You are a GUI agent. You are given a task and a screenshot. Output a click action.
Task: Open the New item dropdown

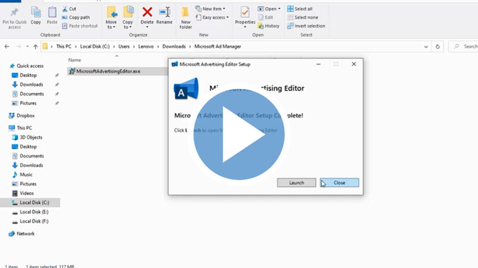tap(210, 9)
